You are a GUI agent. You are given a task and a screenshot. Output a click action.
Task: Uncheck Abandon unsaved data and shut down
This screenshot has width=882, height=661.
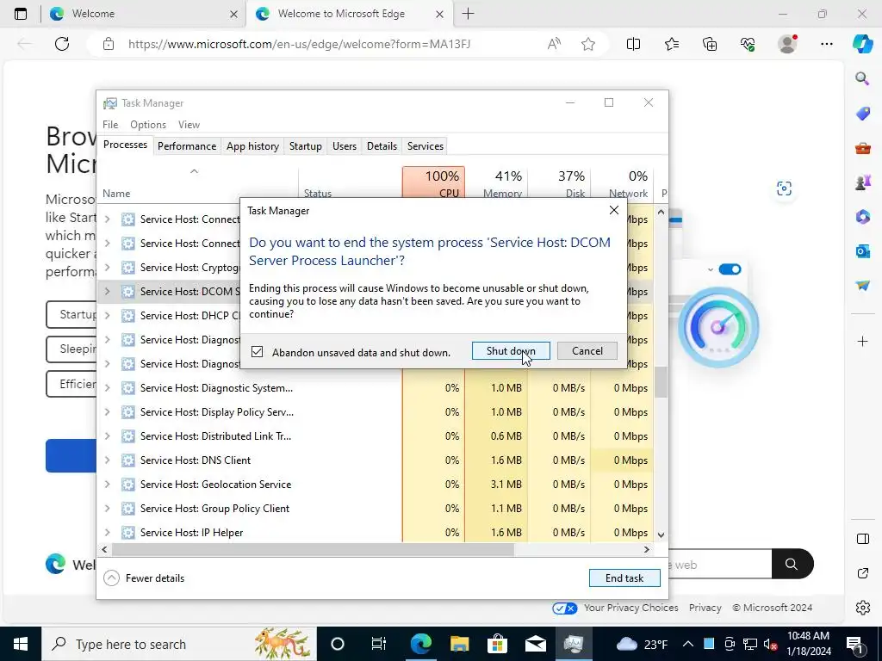257,352
